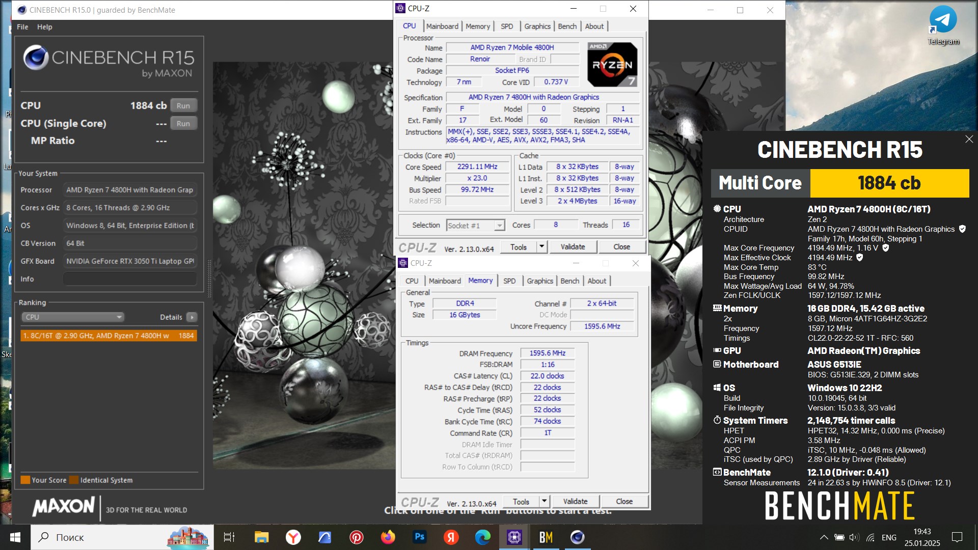Open the Pinterest taskbar icon
Image resolution: width=978 pixels, height=550 pixels.
pos(356,537)
